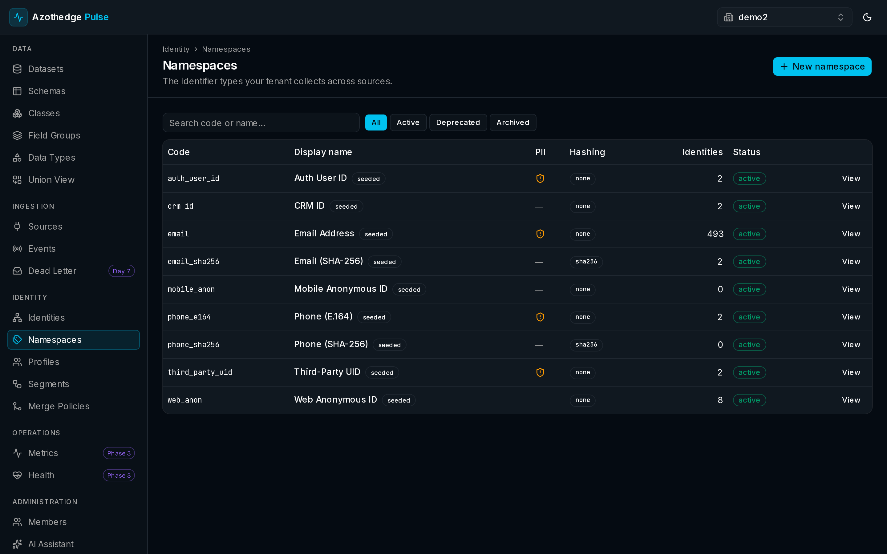Click the Web Anonymous ID display name

[x=335, y=399]
